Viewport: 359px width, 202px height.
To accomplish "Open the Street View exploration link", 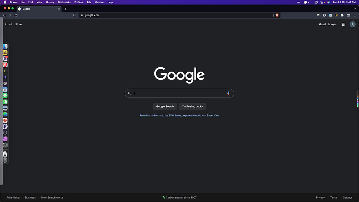I will point(179,115).
